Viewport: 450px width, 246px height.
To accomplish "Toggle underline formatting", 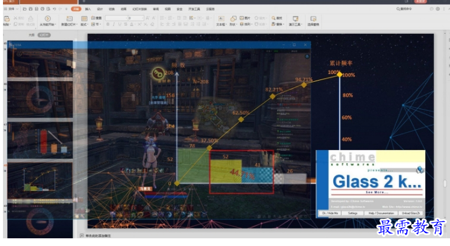I will coord(120,24).
